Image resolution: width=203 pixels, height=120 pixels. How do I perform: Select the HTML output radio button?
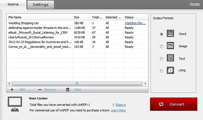161,71
